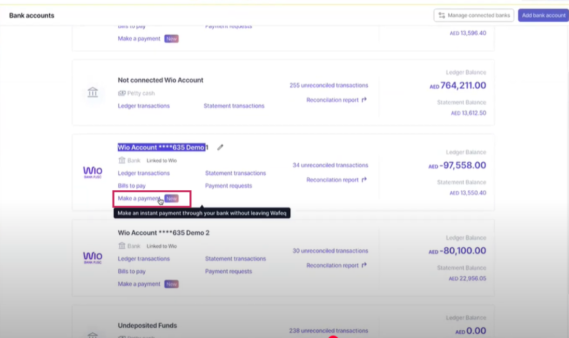Click the statement balance AED 13,550.40
The height and width of the screenshot is (338, 569).
coord(468,192)
